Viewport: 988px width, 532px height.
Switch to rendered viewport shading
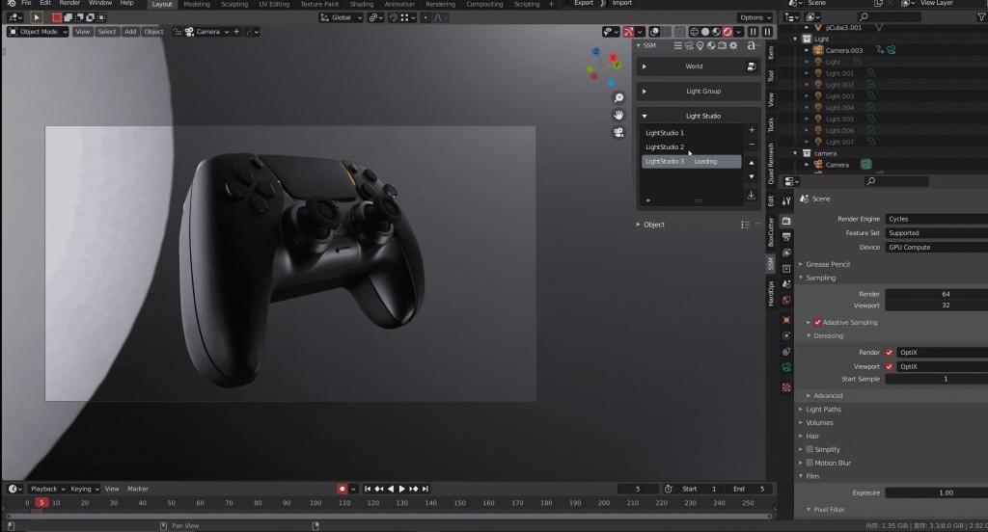[x=727, y=32]
